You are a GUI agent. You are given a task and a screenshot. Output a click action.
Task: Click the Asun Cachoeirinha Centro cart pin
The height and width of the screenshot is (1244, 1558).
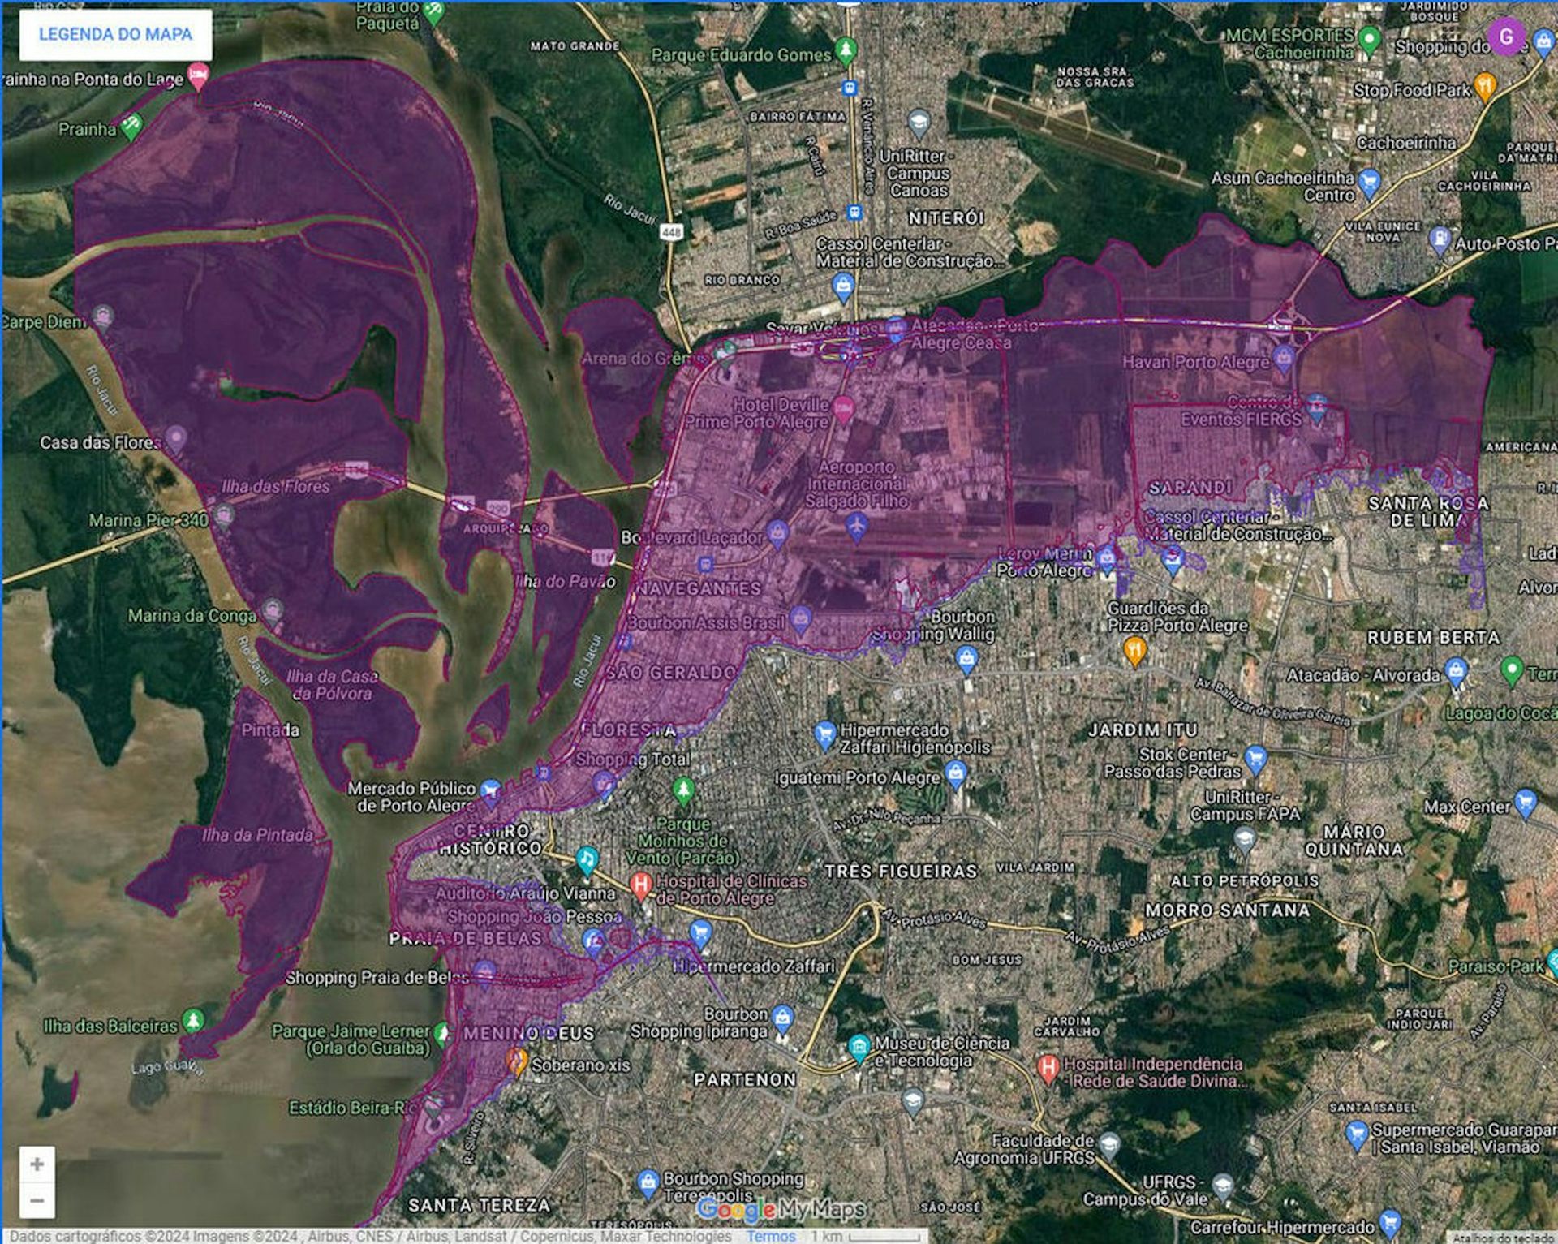[x=1369, y=183]
